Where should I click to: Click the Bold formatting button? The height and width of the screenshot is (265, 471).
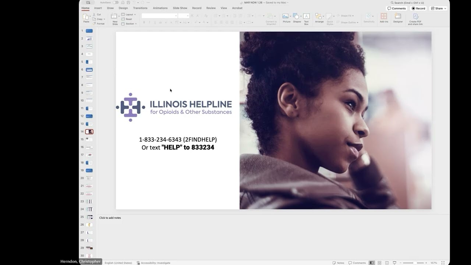(x=144, y=22)
